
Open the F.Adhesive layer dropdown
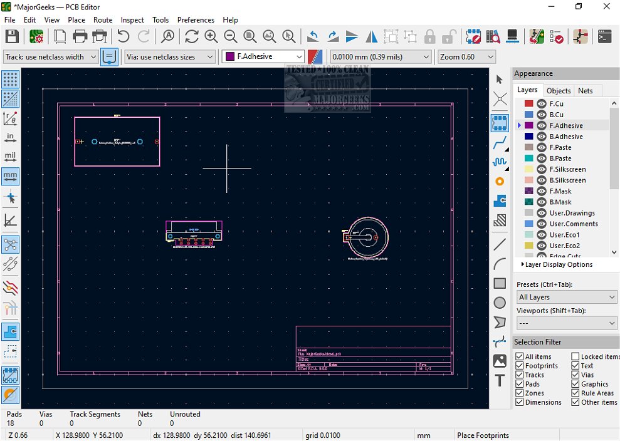(263, 56)
